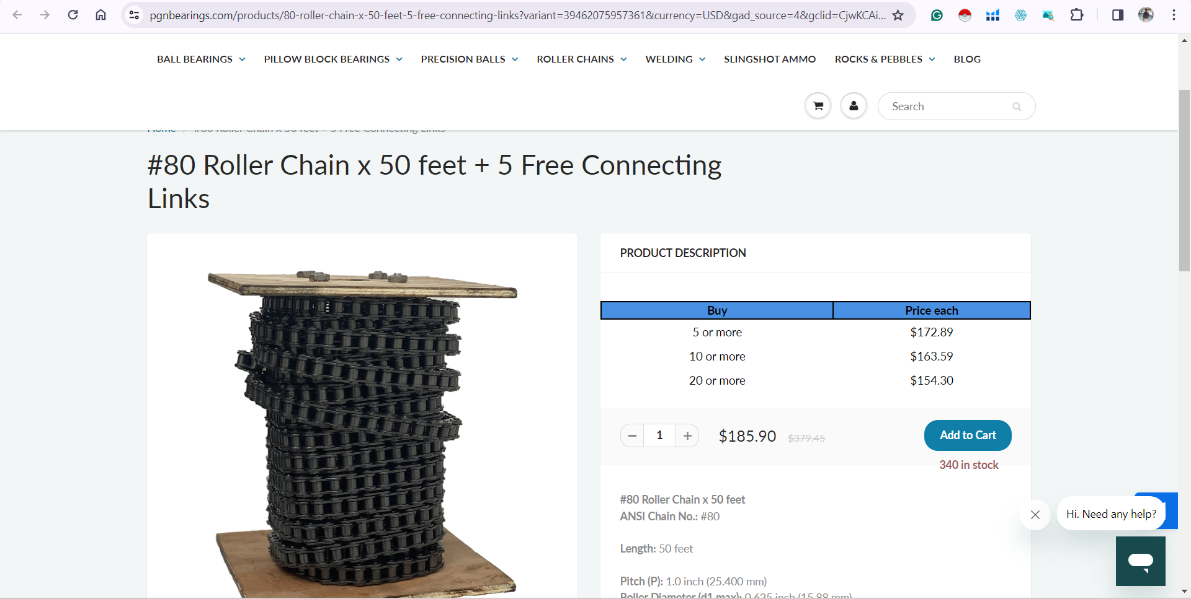Screen dimensions: 1191x599
Task: Add the roller chain to cart
Action: pyautogui.click(x=968, y=435)
